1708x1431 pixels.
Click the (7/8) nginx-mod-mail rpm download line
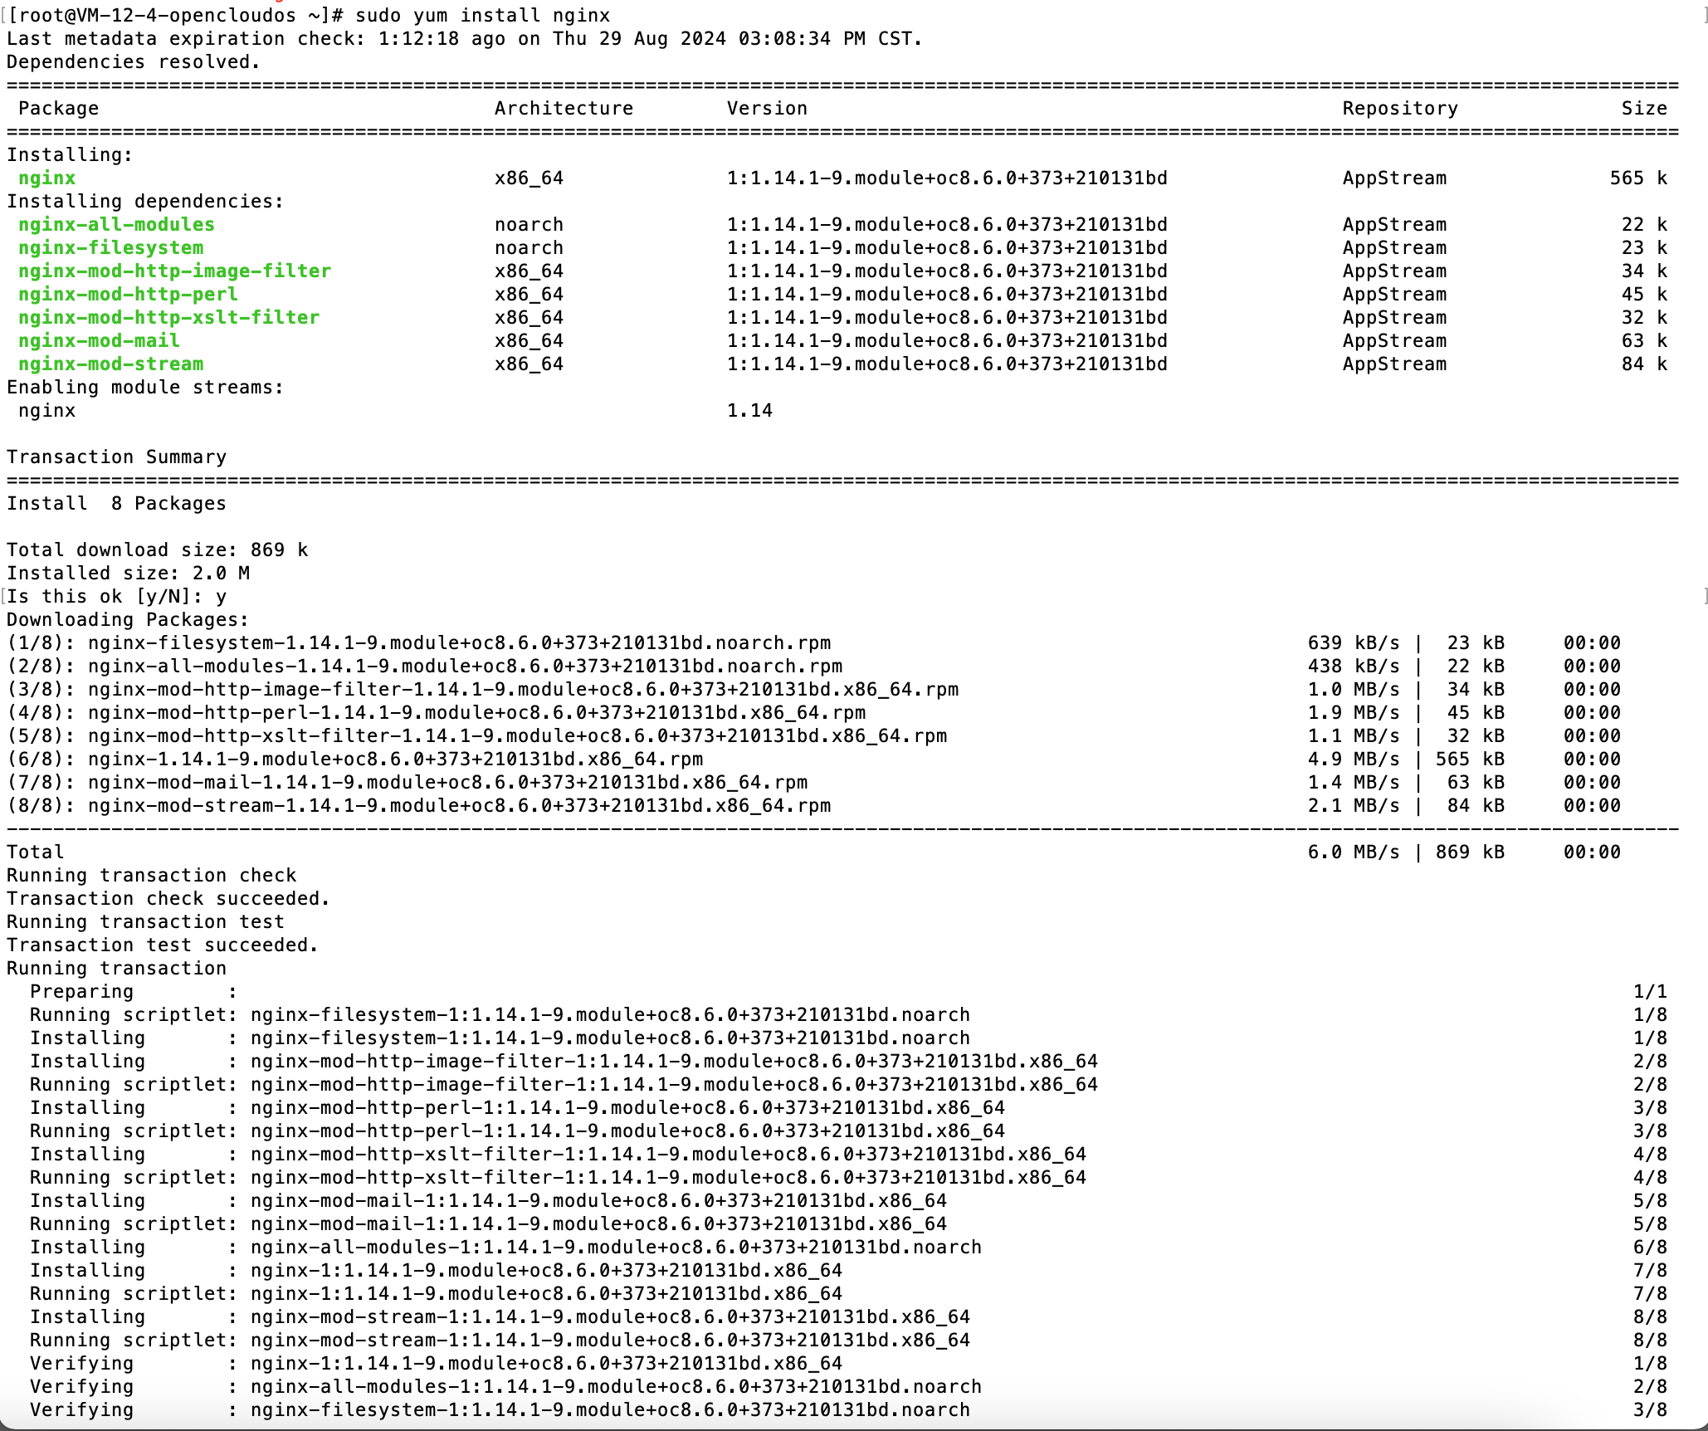pyautogui.click(x=813, y=783)
